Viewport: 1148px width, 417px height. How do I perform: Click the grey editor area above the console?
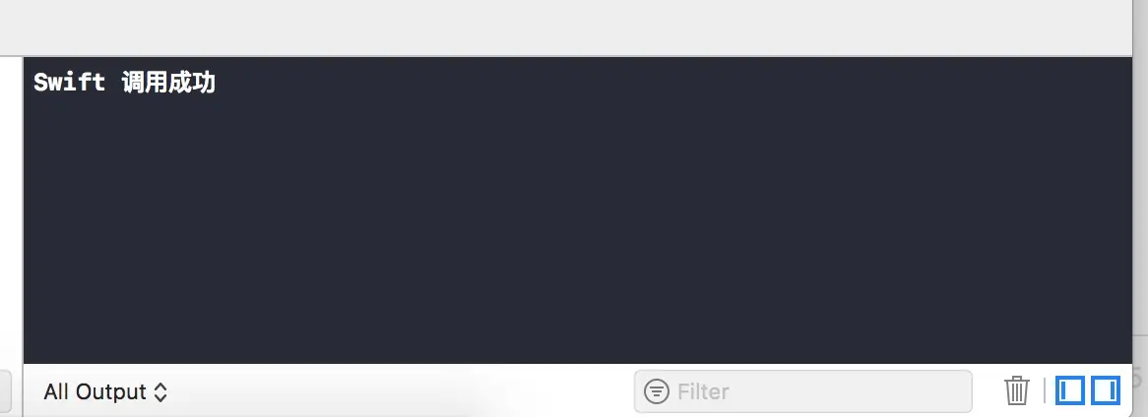[x=567, y=27]
